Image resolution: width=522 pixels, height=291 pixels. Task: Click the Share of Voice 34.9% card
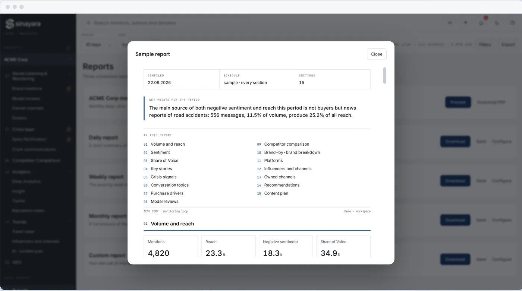pos(343,246)
